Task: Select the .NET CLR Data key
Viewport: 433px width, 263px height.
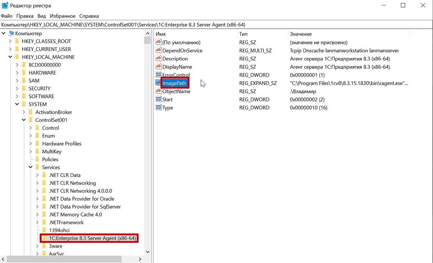Action: (65, 175)
